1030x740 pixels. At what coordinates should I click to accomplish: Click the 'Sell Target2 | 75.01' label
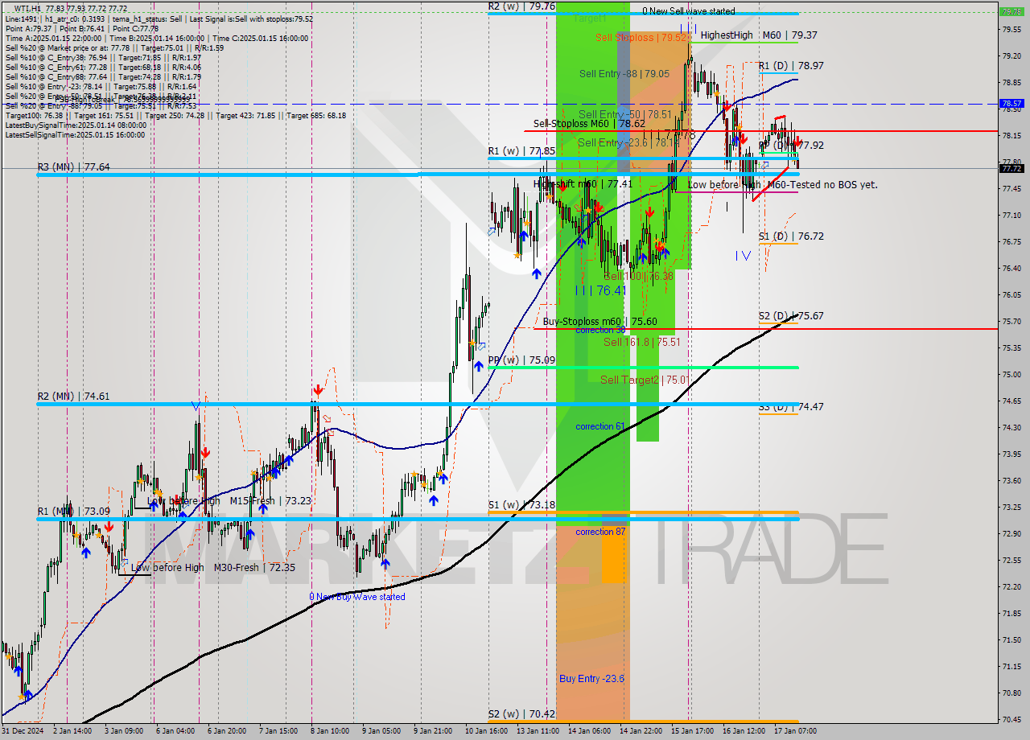coord(645,380)
